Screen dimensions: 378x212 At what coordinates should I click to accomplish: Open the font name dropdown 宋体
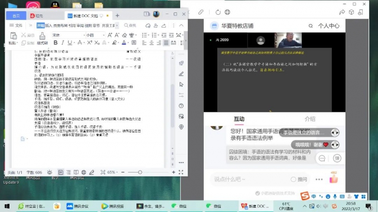pyautogui.click(x=69, y=35)
